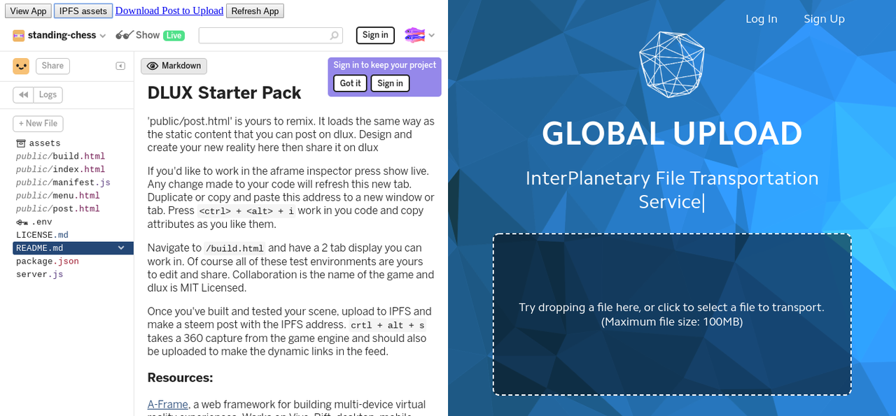Open the Logs panel
The image size is (896, 416).
coord(48,95)
